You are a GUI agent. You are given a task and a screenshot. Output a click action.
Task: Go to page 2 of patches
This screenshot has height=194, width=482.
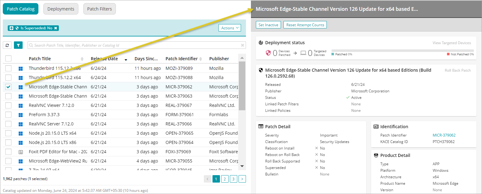225,179
